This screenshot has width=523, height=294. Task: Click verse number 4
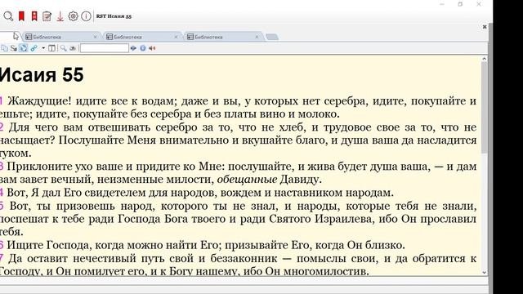click(2, 193)
